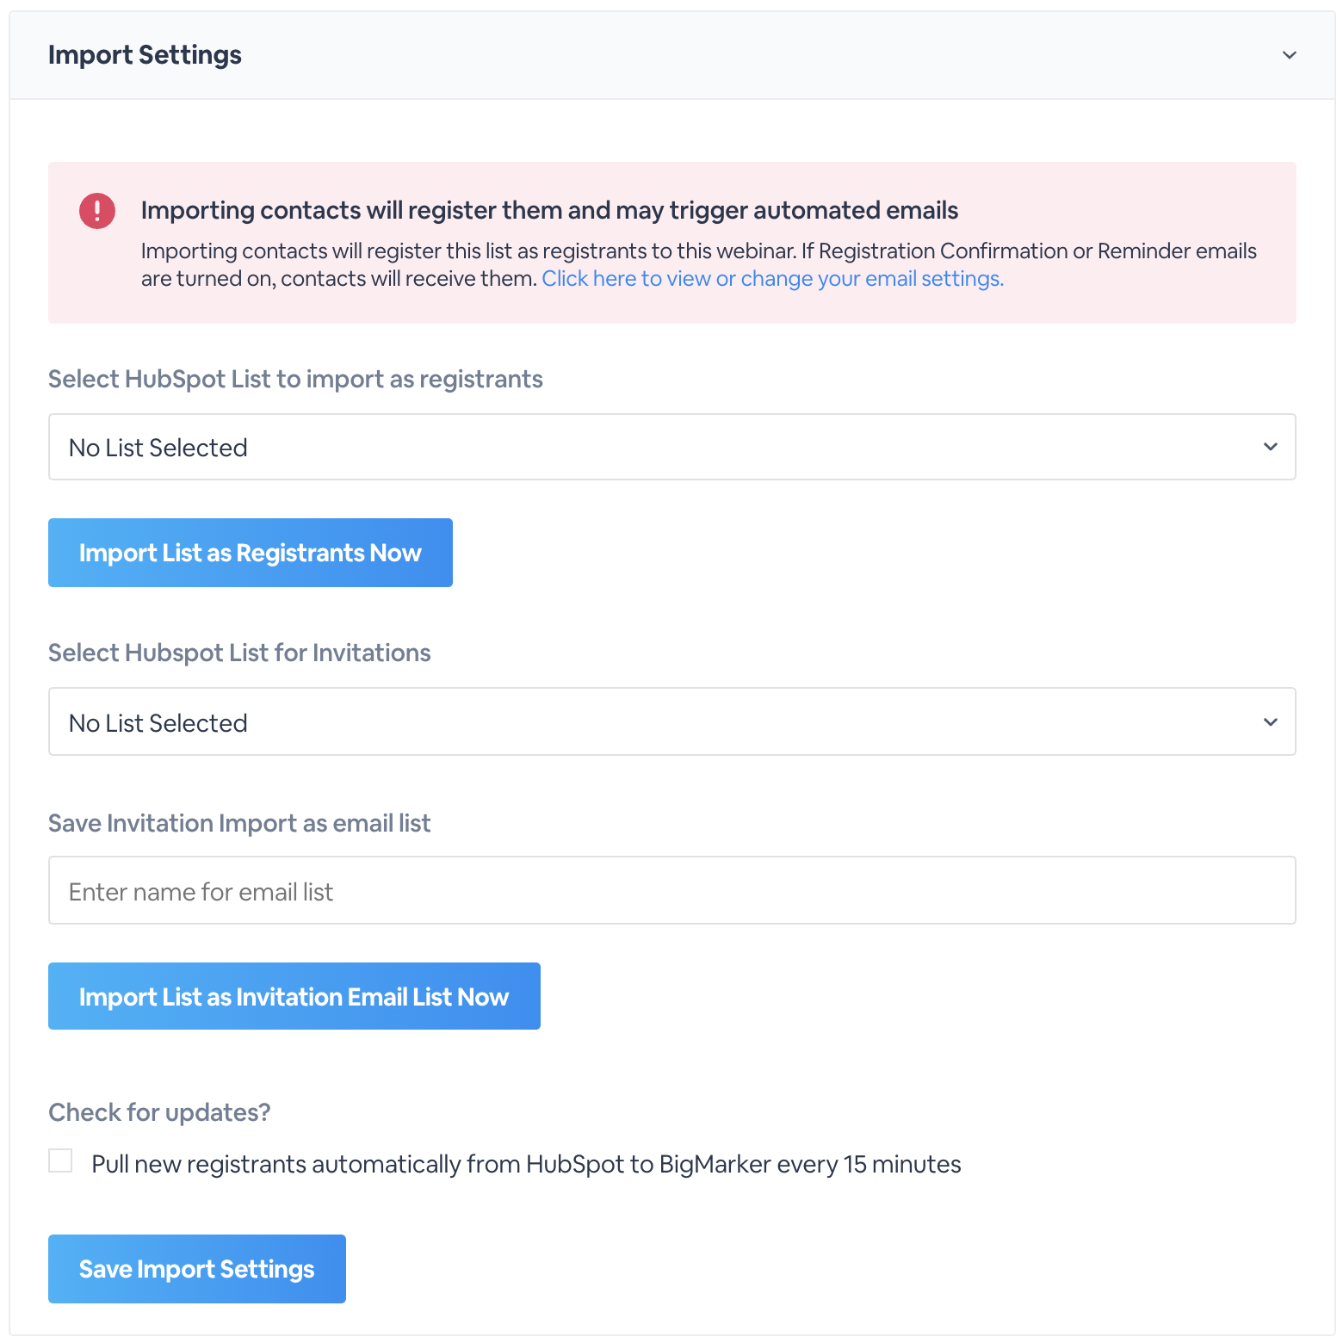Screen dimensions: 1343x1343
Task: Click the 'Save Invitation Import as email list' label
Action: pyautogui.click(x=239, y=824)
